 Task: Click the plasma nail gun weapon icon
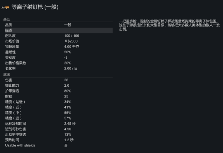(x=5, y=7)
